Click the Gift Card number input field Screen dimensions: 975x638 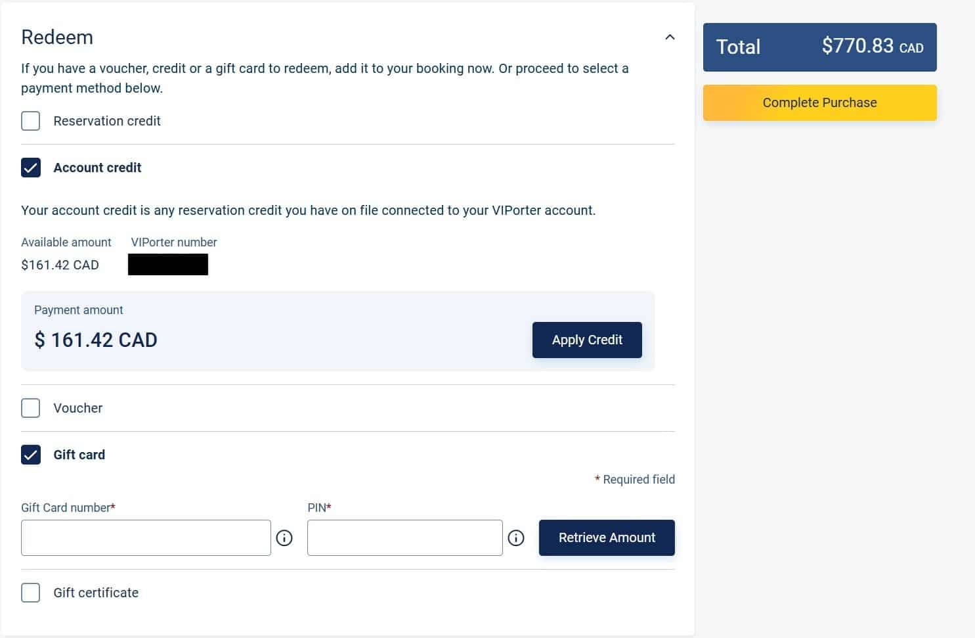[x=146, y=537]
